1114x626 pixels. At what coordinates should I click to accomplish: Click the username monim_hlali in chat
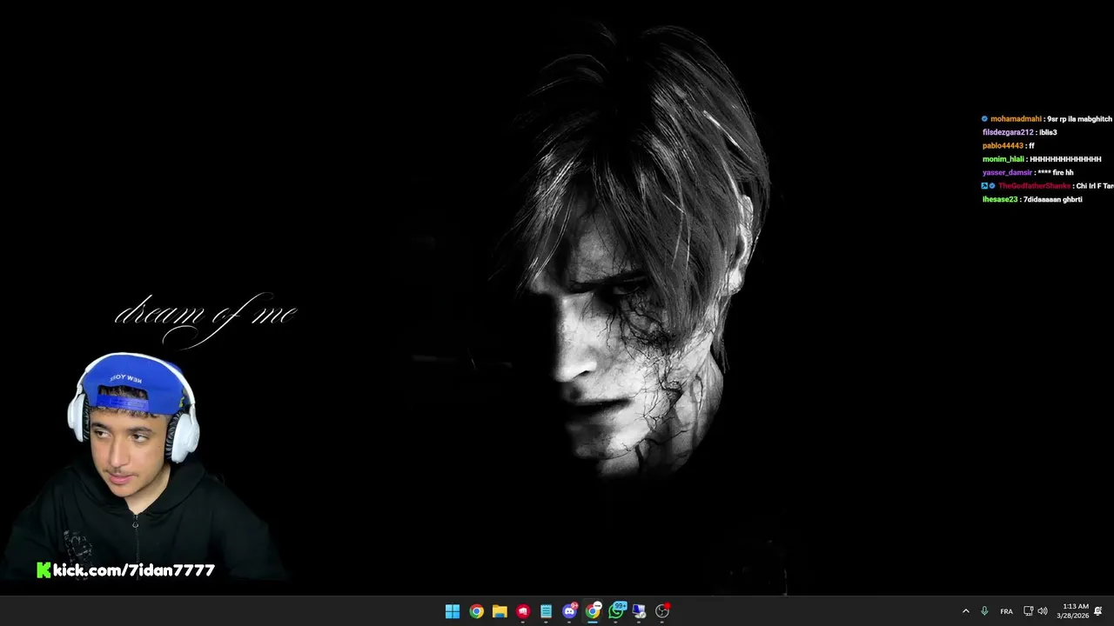(x=1003, y=159)
